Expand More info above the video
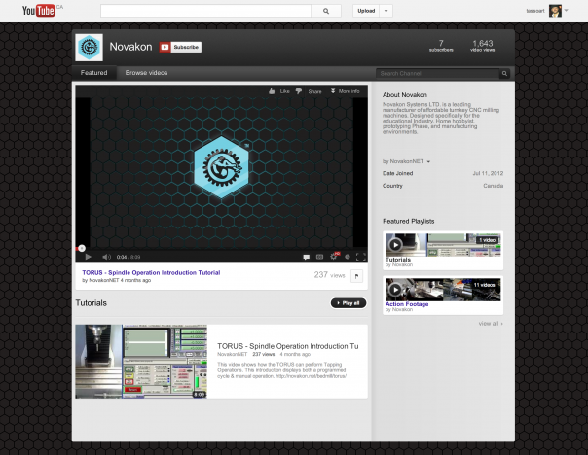The image size is (588, 455). (345, 91)
